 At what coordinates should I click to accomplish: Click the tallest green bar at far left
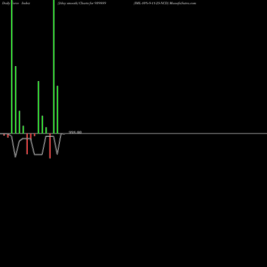click(x=12, y=67)
